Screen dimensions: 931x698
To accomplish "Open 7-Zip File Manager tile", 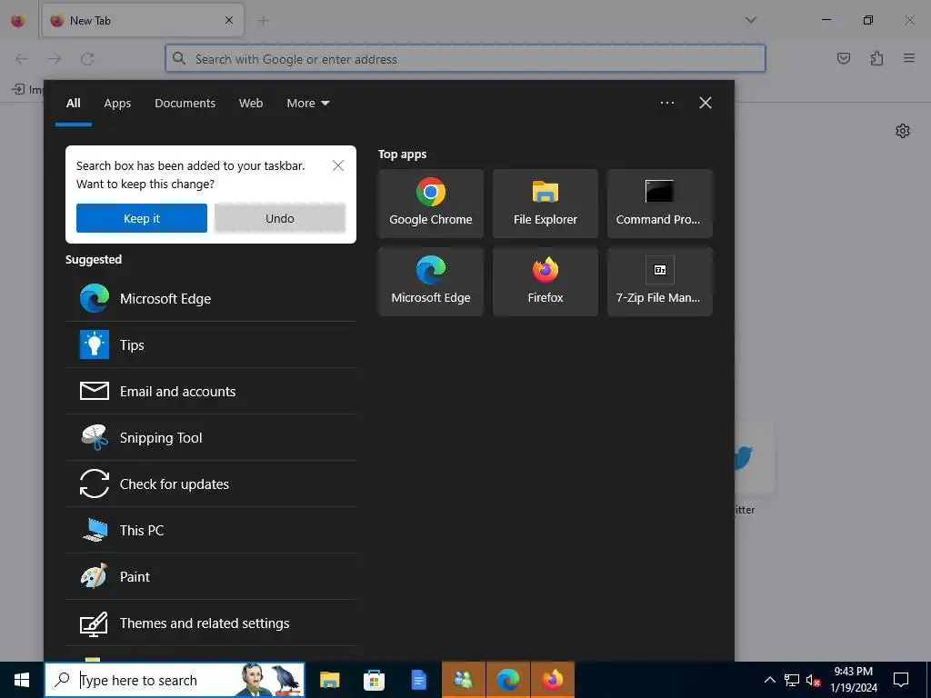I will [660, 282].
